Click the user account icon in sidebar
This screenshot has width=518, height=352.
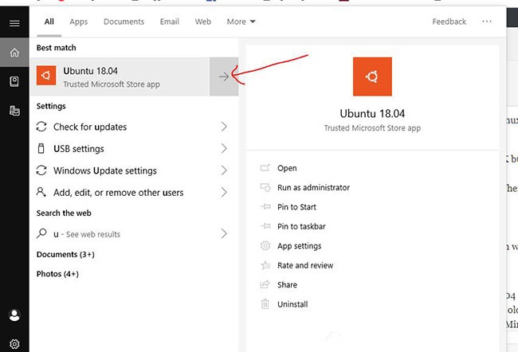pyautogui.click(x=14, y=316)
